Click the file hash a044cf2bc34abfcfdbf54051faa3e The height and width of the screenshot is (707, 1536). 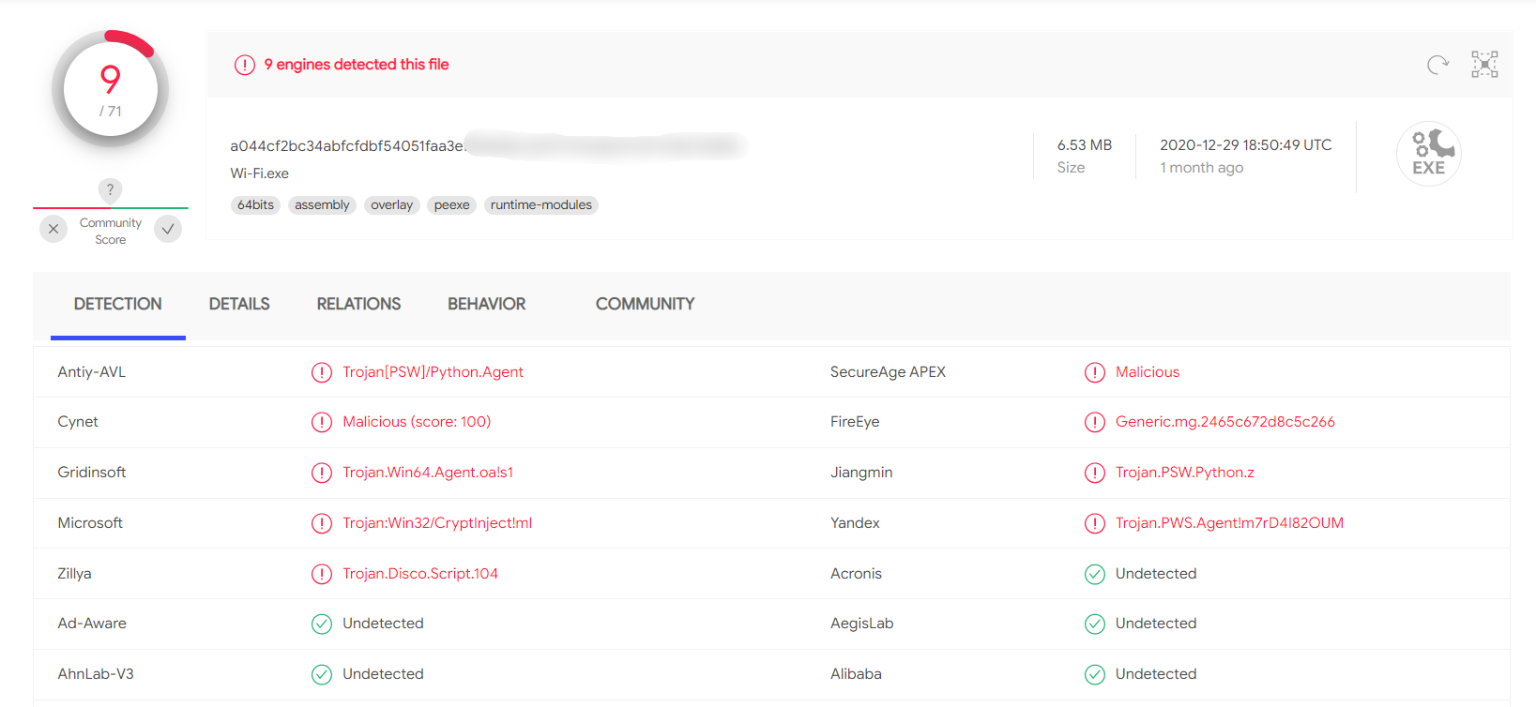pos(347,146)
